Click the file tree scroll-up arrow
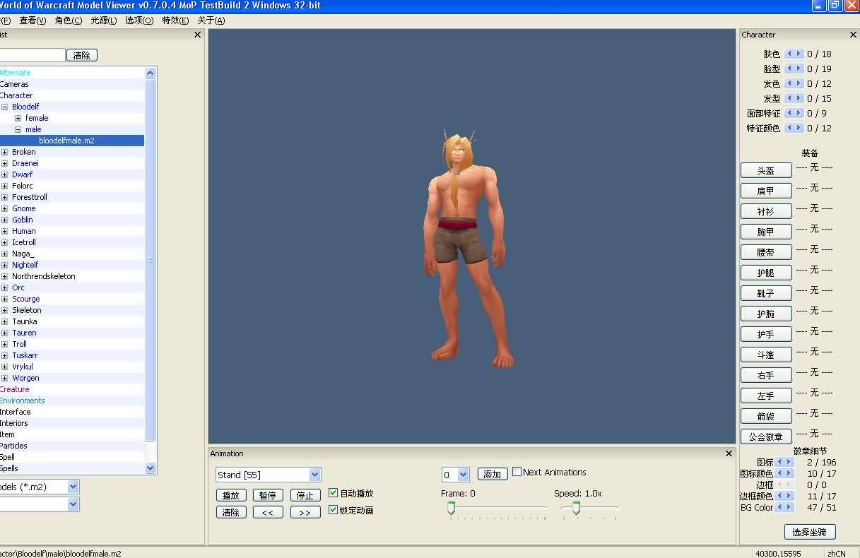Image resolution: width=860 pixels, height=558 pixels. (x=150, y=73)
